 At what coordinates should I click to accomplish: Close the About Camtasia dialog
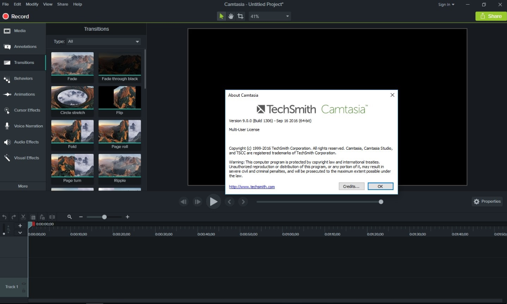(392, 95)
